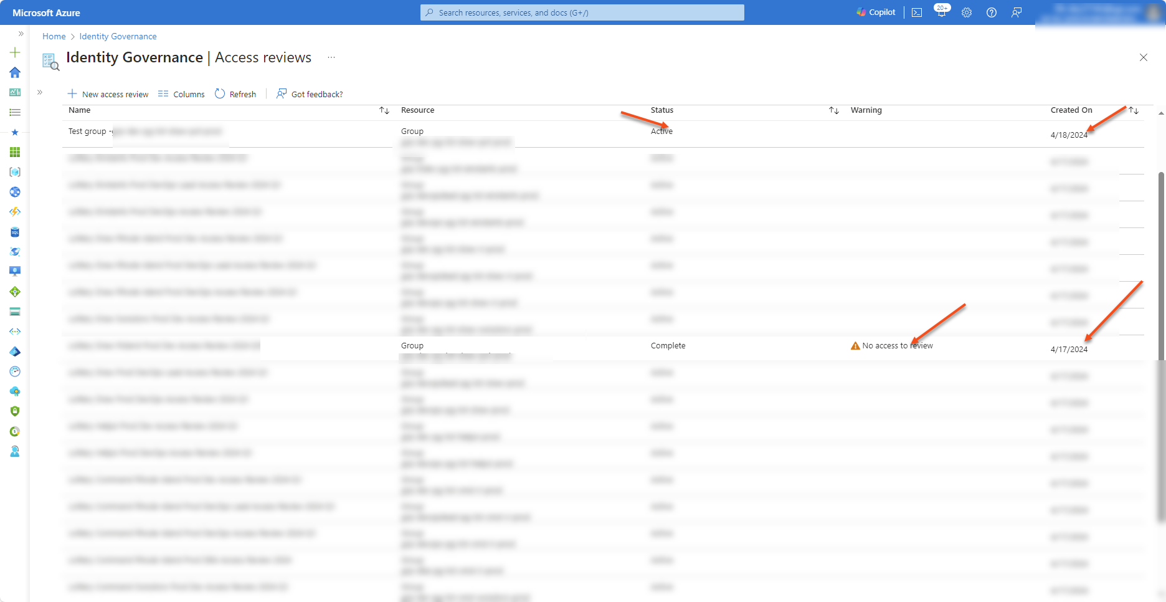
Task: Open Azure Cosmos DB sidebar icon
Action: click(x=15, y=252)
